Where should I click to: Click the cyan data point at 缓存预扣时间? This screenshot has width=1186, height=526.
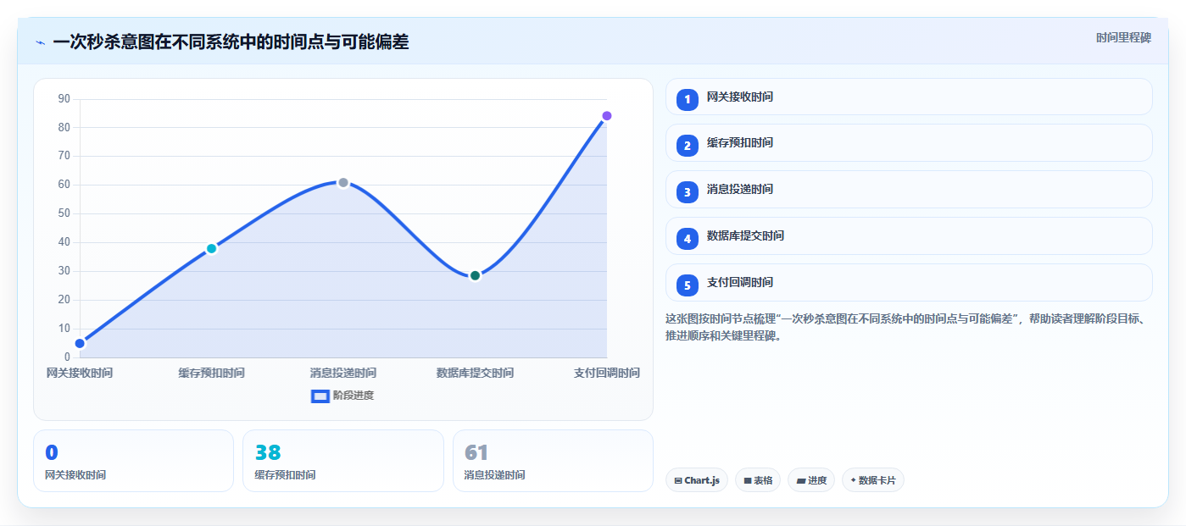point(212,248)
